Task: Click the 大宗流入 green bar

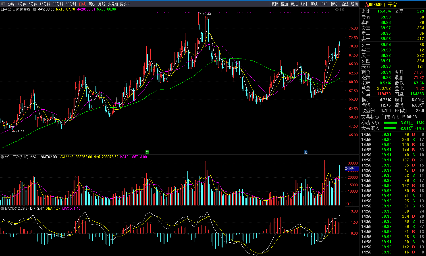Action: point(390,128)
